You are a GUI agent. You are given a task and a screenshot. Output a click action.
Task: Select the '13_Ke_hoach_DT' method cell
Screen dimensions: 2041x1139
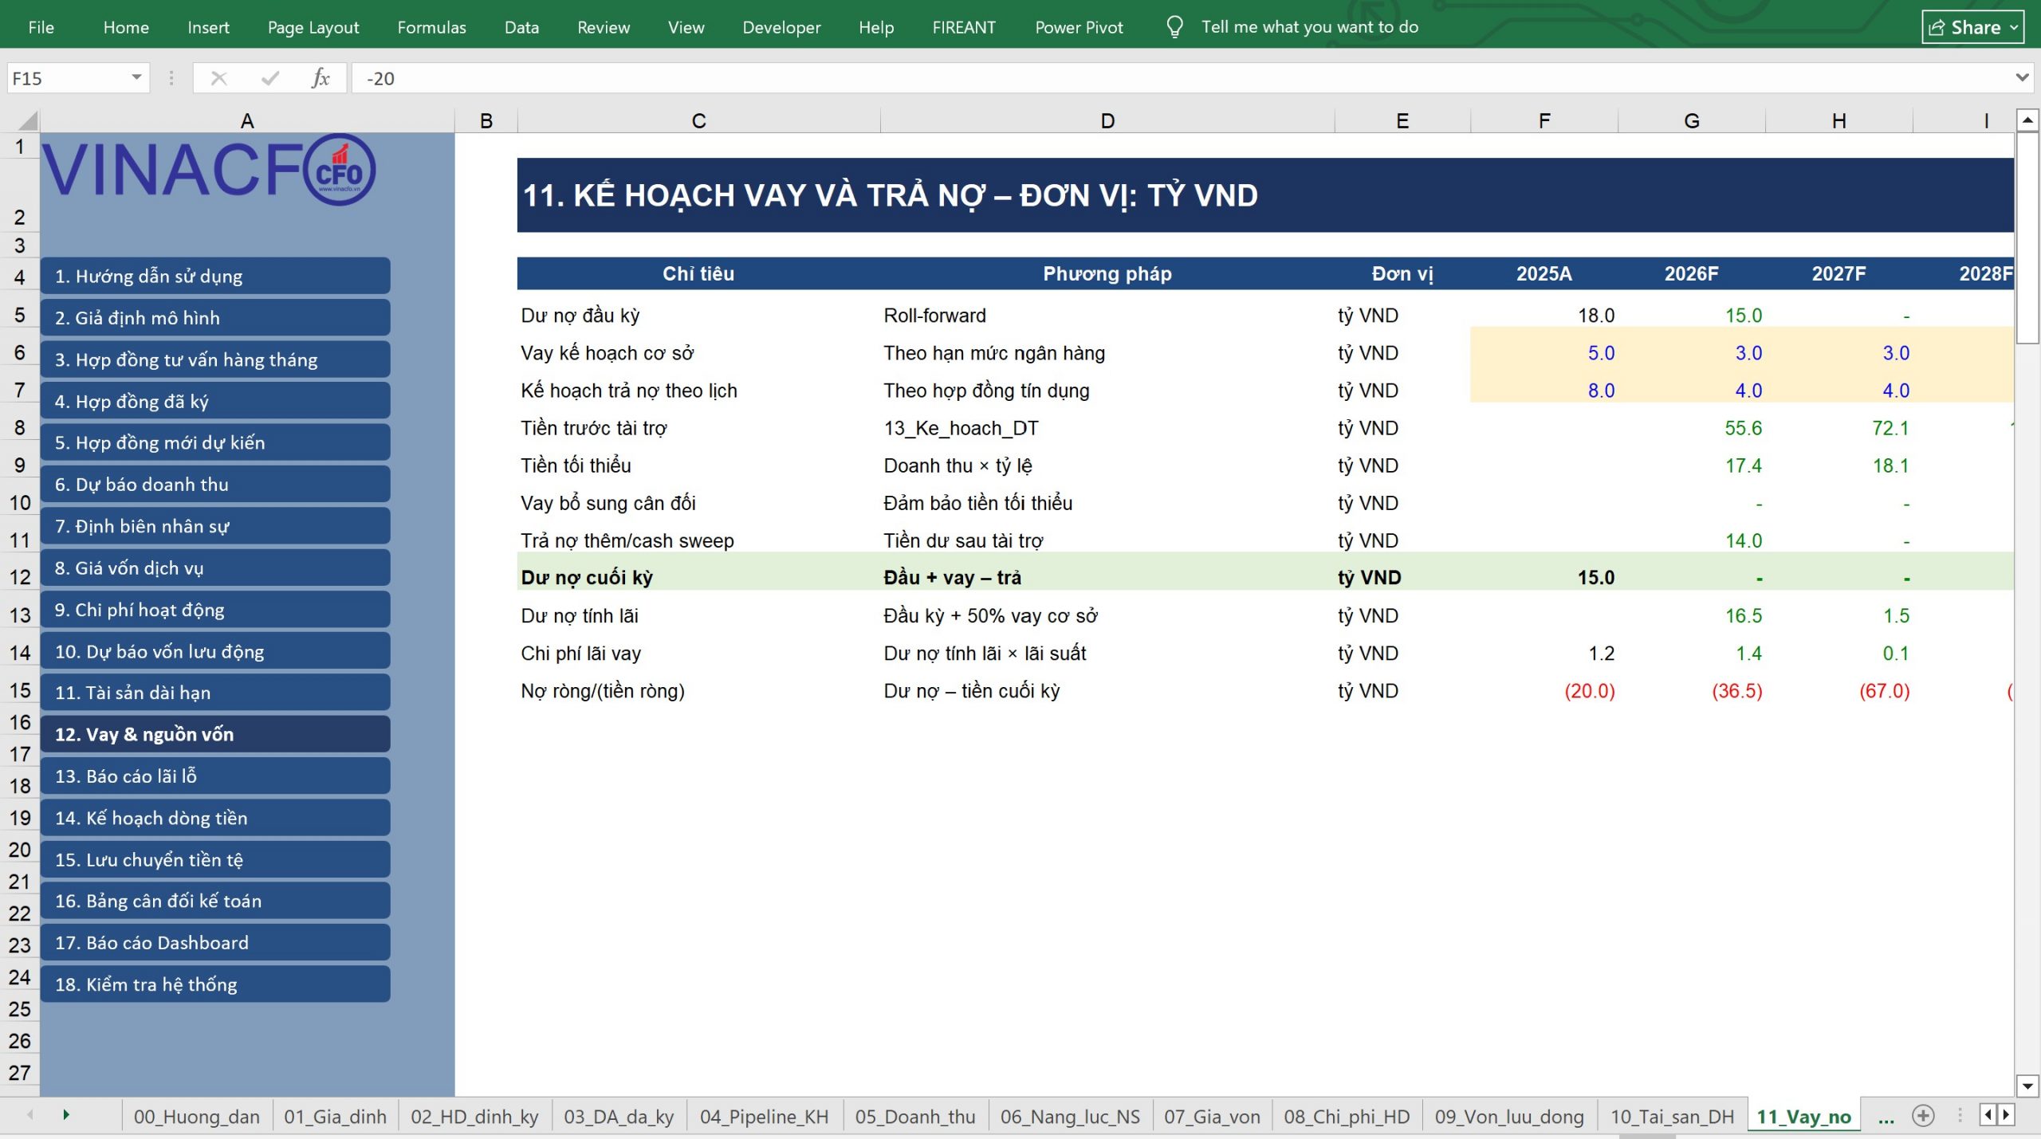click(x=1107, y=428)
